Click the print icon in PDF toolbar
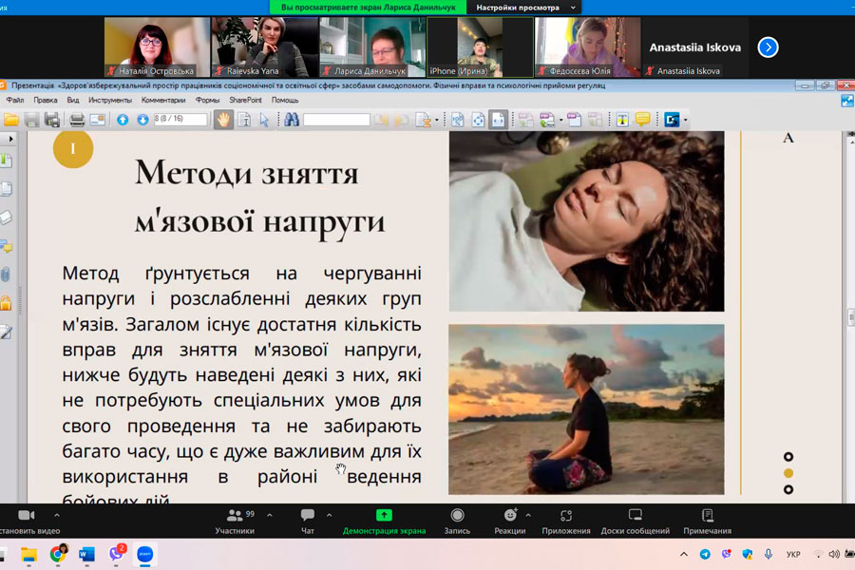855x570 pixels. pos(77,120)
